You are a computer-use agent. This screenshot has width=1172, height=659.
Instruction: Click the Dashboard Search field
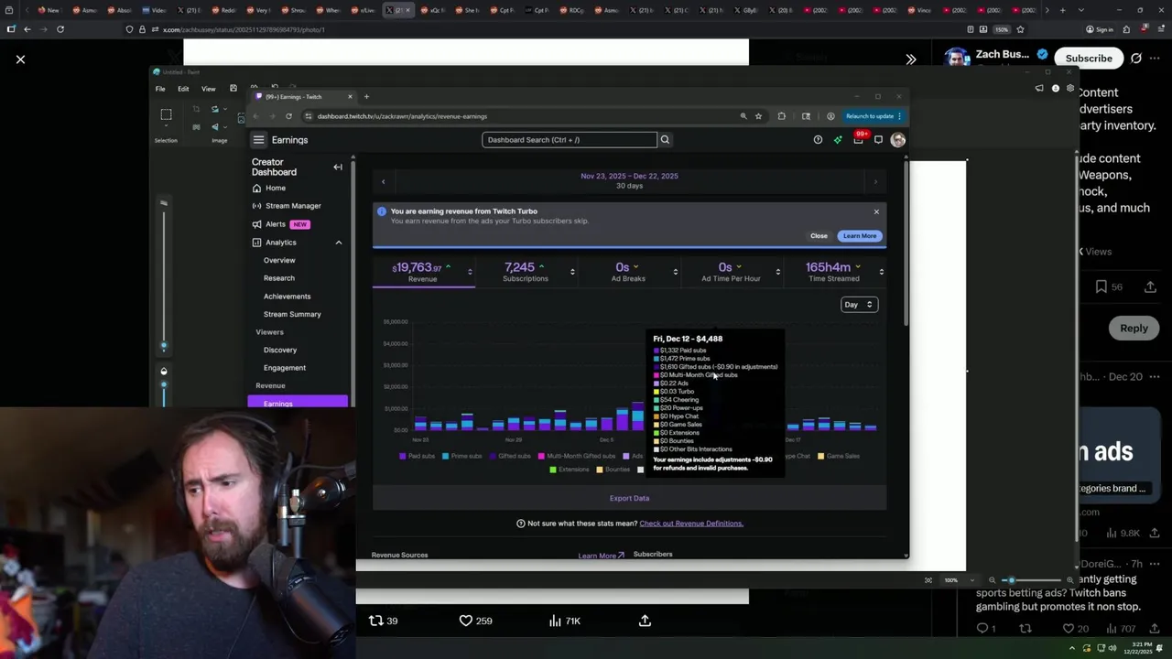coord(570,140)
